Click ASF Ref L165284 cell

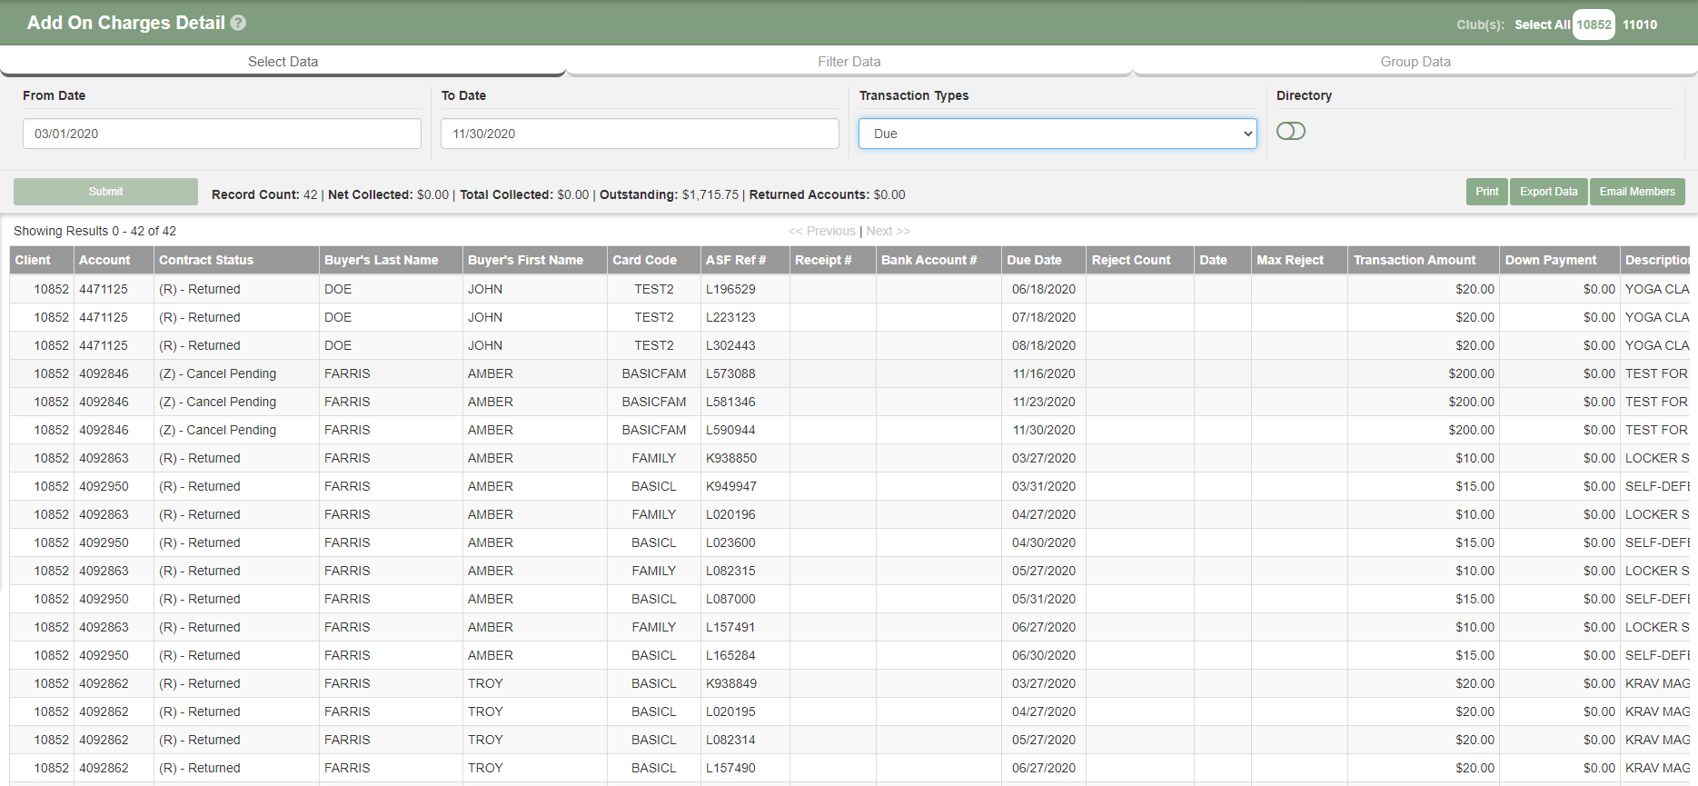coord(745,655)
